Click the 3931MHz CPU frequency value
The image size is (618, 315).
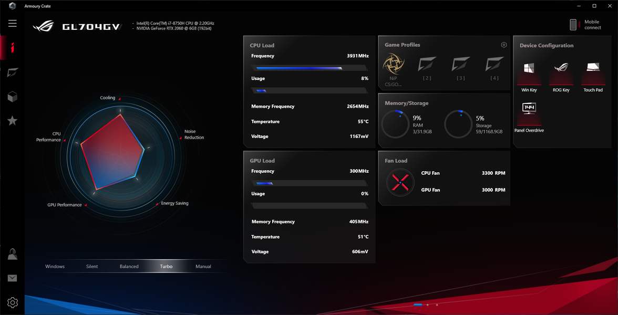pyautogui.click(x=357, y=56)
